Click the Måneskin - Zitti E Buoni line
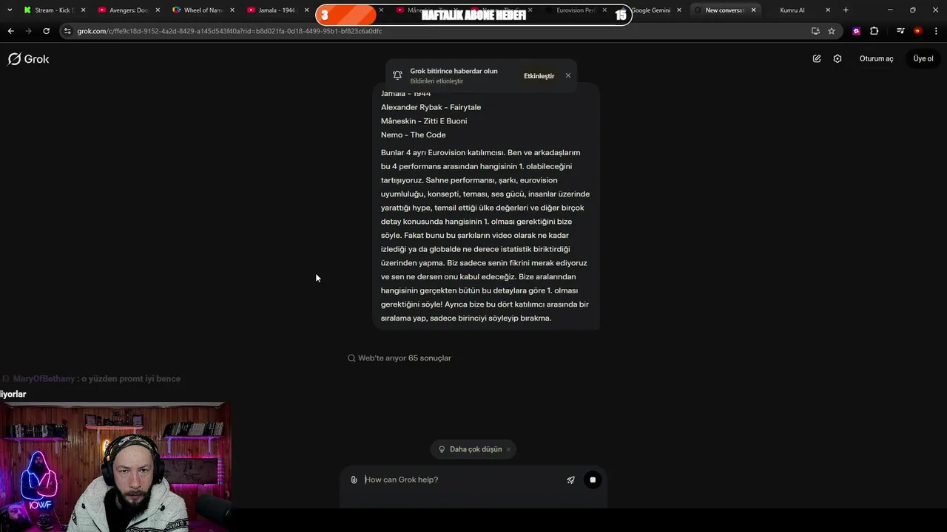 [424, 121]
